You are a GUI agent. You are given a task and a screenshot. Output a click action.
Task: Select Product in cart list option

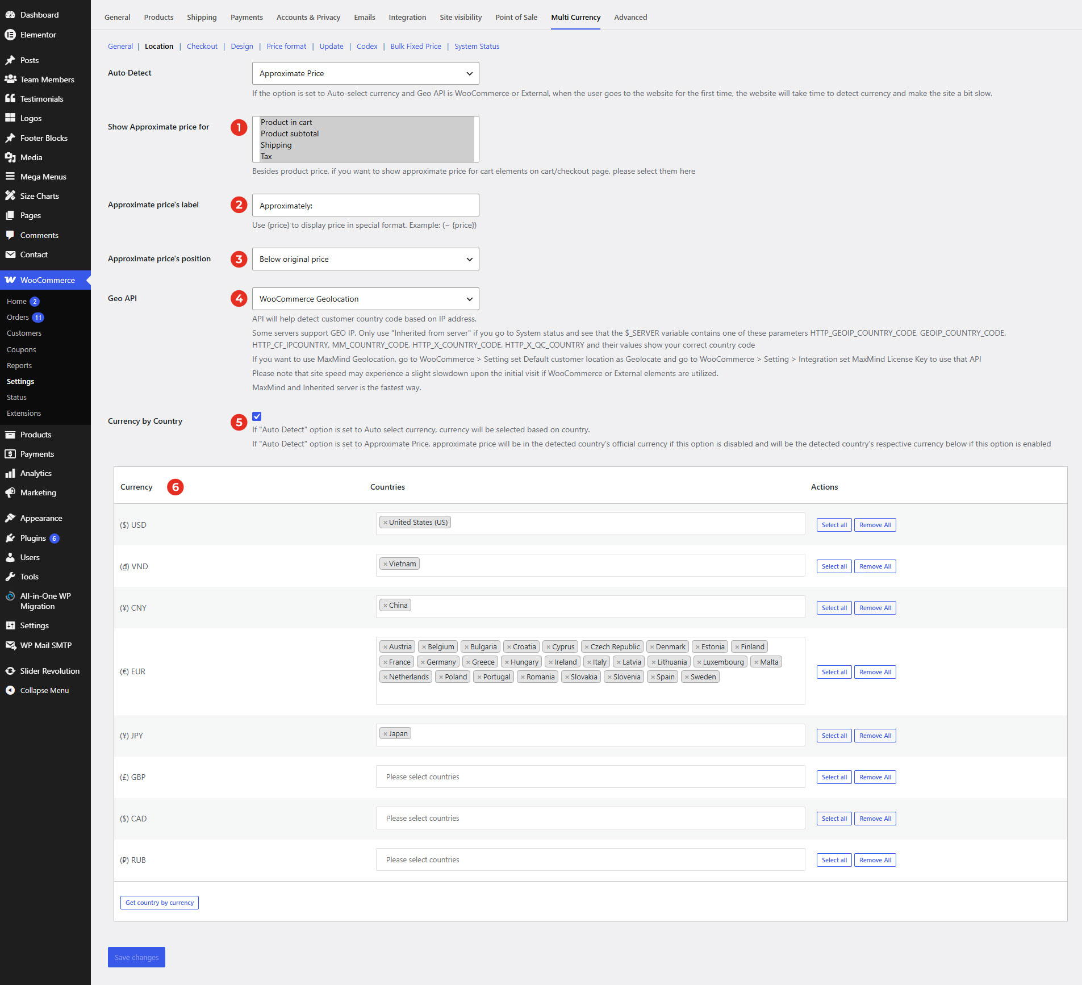tap(366, 122)
